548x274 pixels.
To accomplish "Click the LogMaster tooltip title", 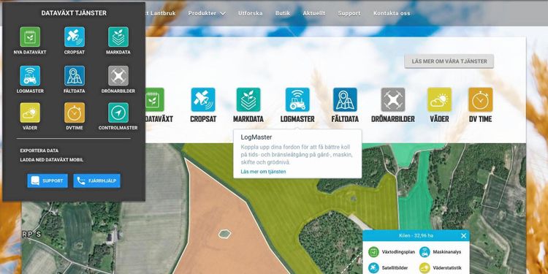I will pyautogui.click(x=256, y=137).
